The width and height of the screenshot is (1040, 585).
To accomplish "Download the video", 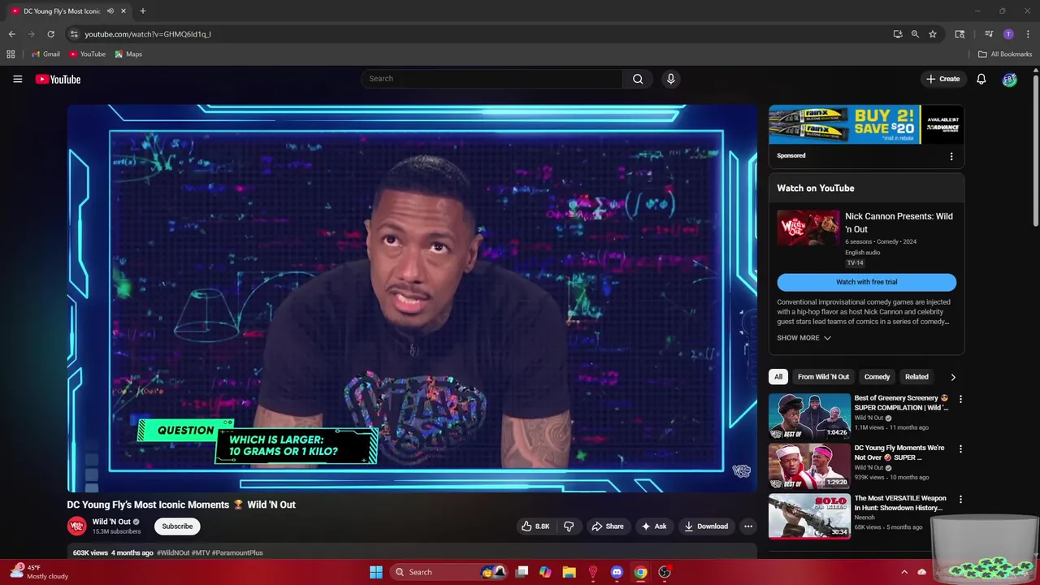I will [x=705, y=526].
